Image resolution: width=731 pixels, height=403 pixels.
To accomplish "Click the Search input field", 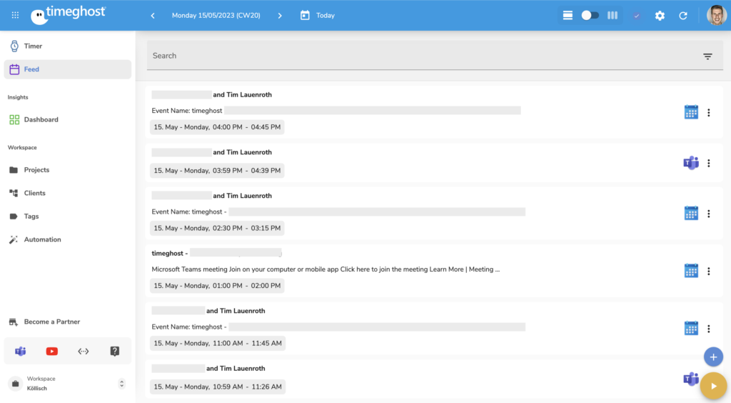I will pos(414,56).
